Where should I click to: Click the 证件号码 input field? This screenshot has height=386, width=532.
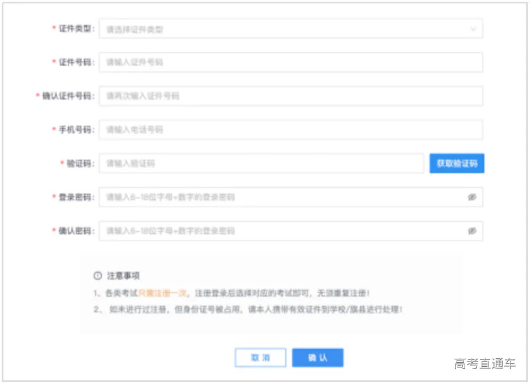[289, 62]
